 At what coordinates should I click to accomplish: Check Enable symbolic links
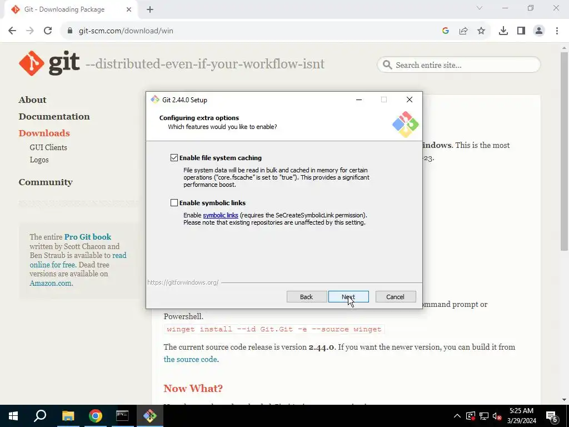click(x=174, y=202)
